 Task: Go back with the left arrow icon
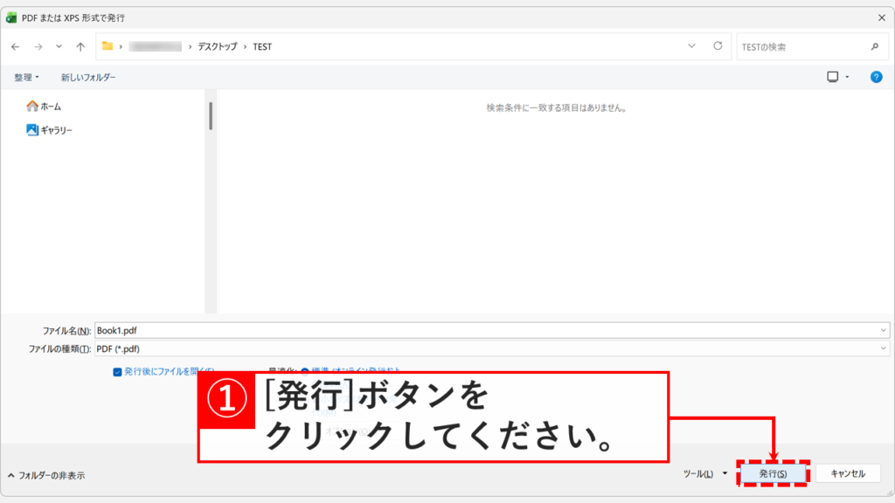(x=16, y=47)
